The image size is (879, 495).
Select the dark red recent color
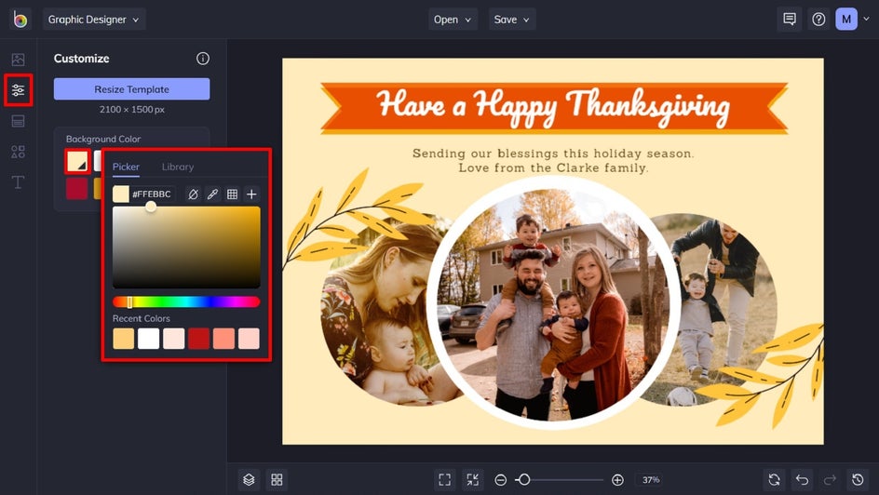(199, 339)
